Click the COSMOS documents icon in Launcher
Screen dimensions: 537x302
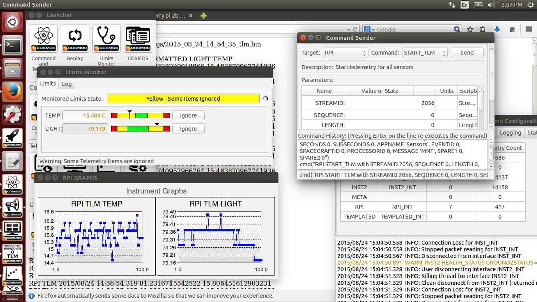(138, 39)
